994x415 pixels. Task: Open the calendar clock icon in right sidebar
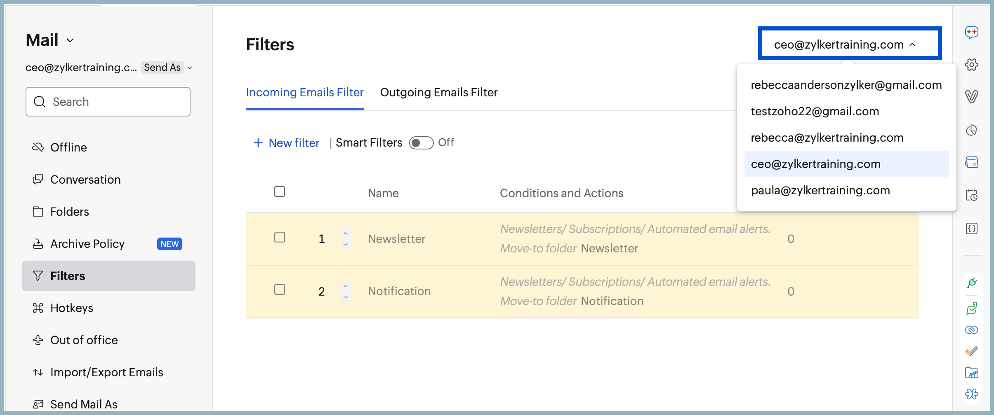[971, 195]
